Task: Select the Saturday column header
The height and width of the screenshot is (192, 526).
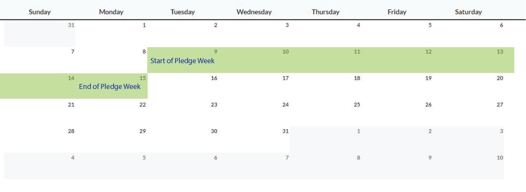Action: click(x=468, y=12)
